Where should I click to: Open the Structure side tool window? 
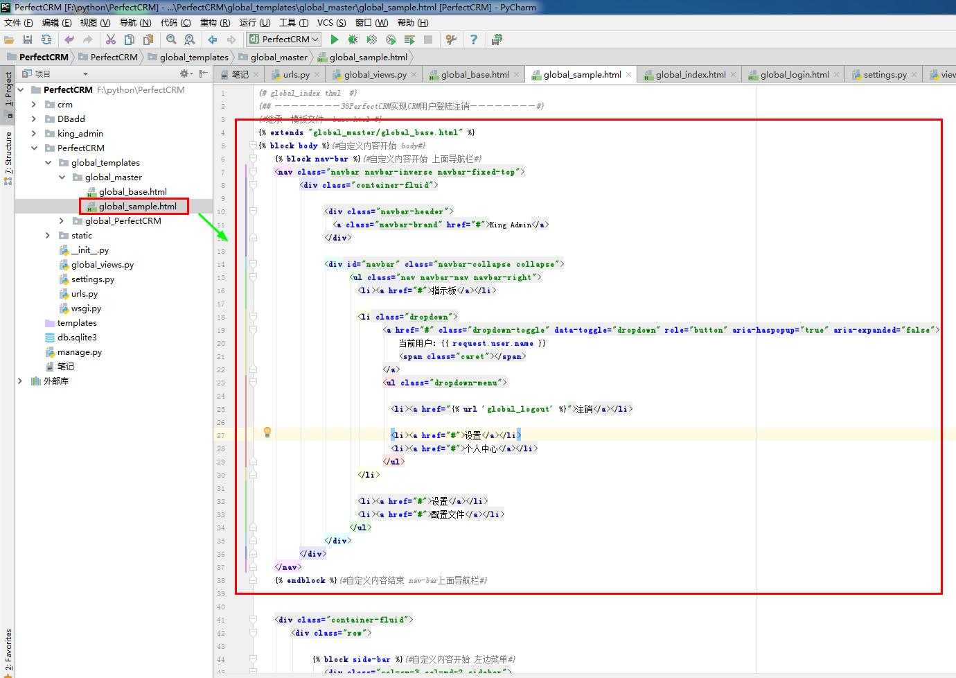click(x=8, y=158)
